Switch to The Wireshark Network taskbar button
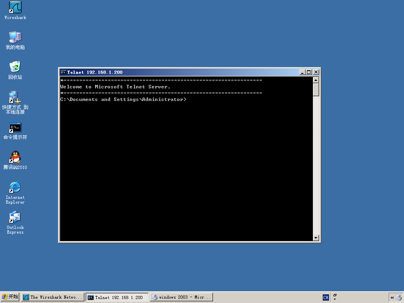Screen dimensions: 404x303 click(53, 297)
